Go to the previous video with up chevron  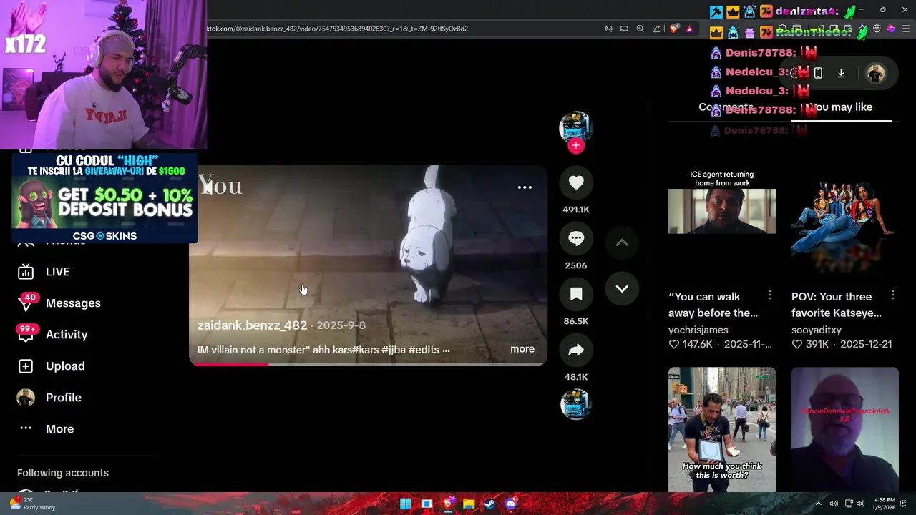(622, 243)
